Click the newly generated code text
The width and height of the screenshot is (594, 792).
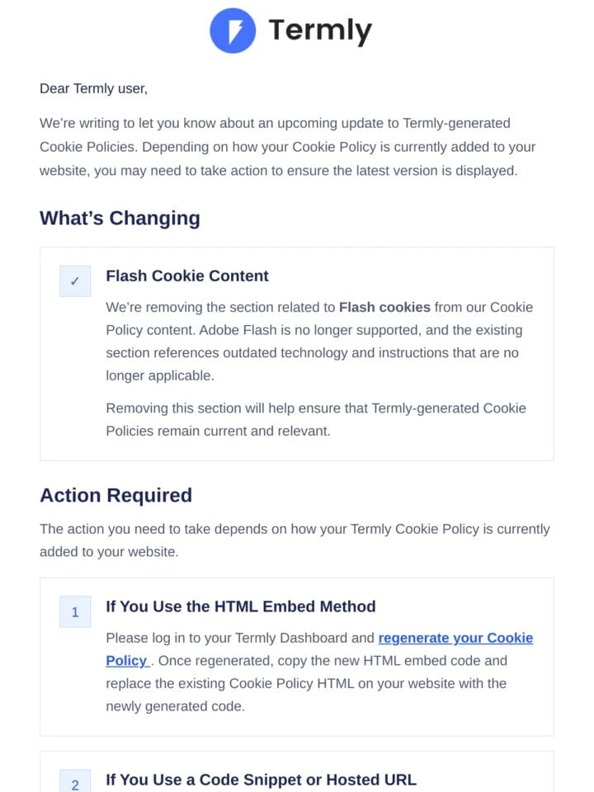[175, 706]
